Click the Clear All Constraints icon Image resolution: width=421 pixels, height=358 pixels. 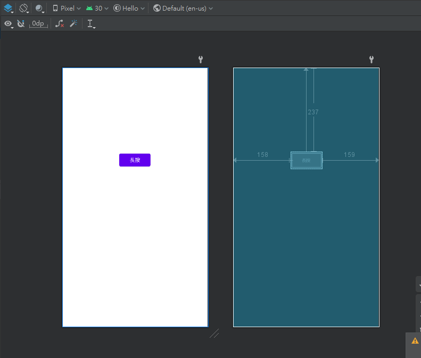point(60,23)
